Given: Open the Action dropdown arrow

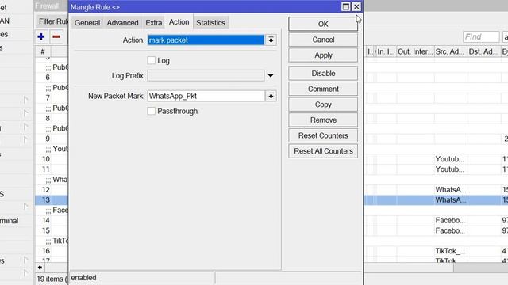Looking at the screenshot, I should tap(271, 40).
